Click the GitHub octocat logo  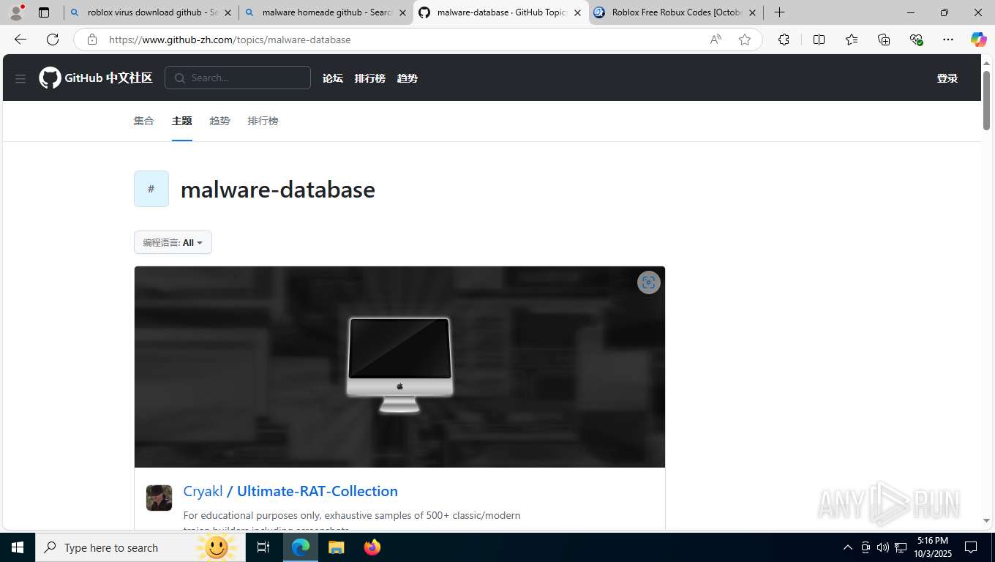(50, 78)
